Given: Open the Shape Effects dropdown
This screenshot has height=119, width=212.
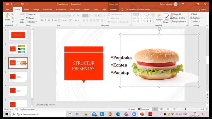Looking at the screenshot, I should click(x=178, y=21).
